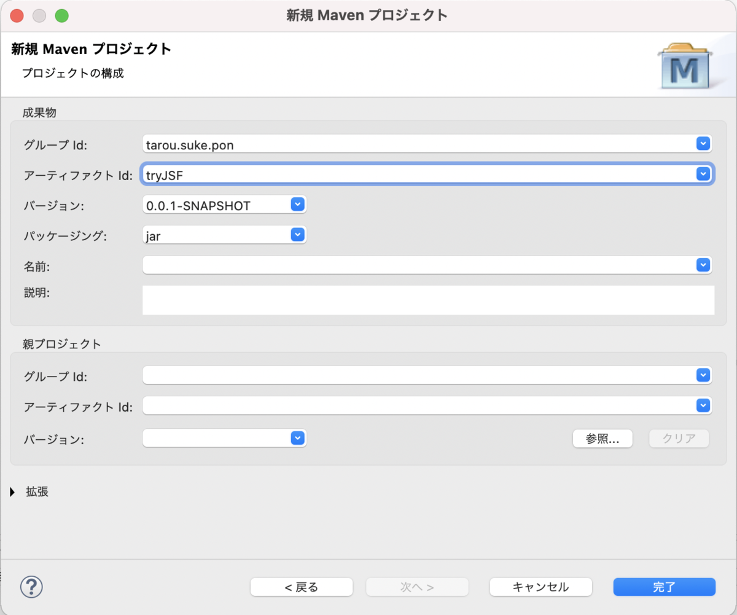This screenshot has height=615, width=737.
Task: Click the プロジェクトの構成 subtitle text
Action: click(x=73, y=73)
